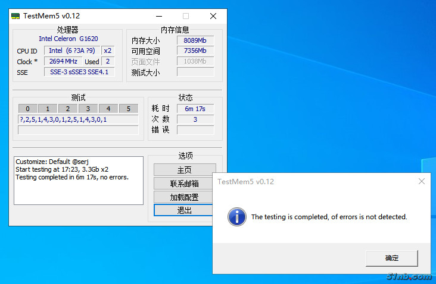Screen dimensions: 436x284
Task: Click the log line 'Testing completed in 6m 17s'
Action: coord(72,177)
